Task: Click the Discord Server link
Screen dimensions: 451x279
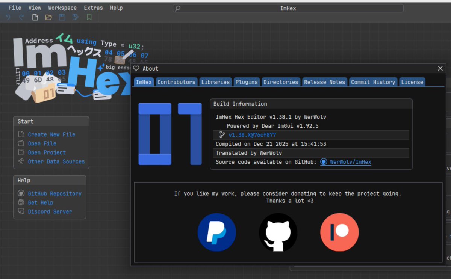Action: coord(50,211)
